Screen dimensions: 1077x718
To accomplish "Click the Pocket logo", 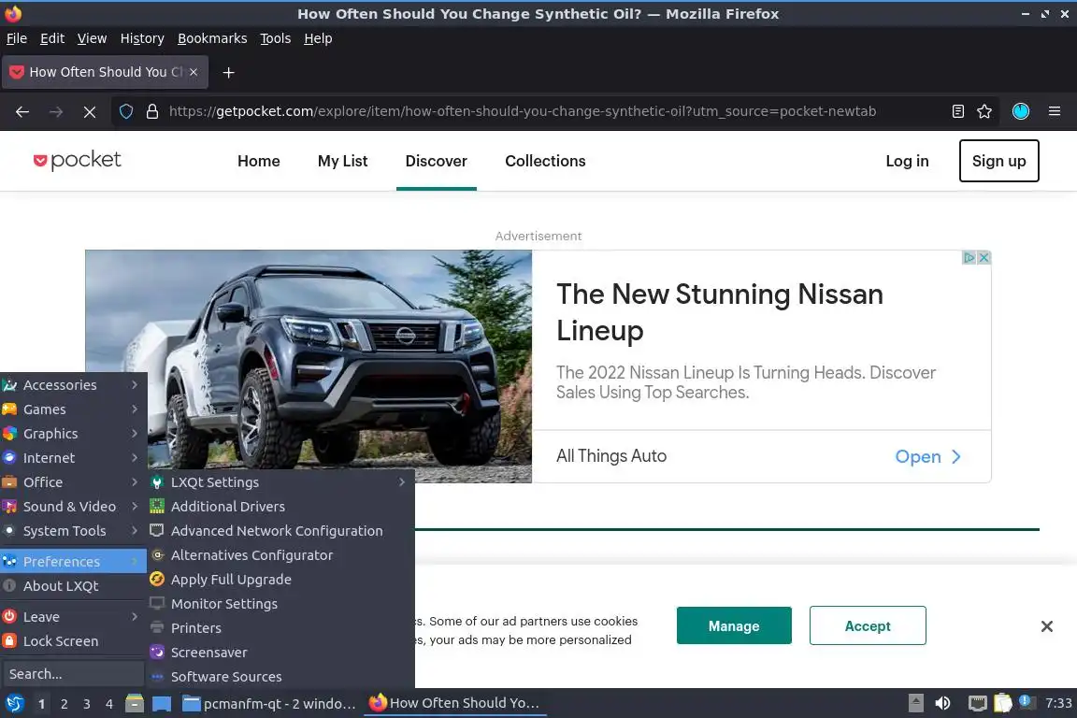I will pos(77,160).
